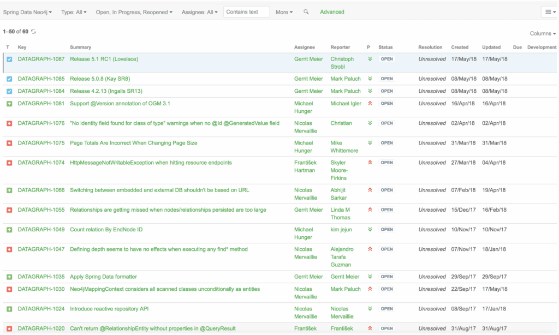The width and height of the screenshot is (559, 335).
Task: Click in the Contains text search field
Action: click(246, 12)
